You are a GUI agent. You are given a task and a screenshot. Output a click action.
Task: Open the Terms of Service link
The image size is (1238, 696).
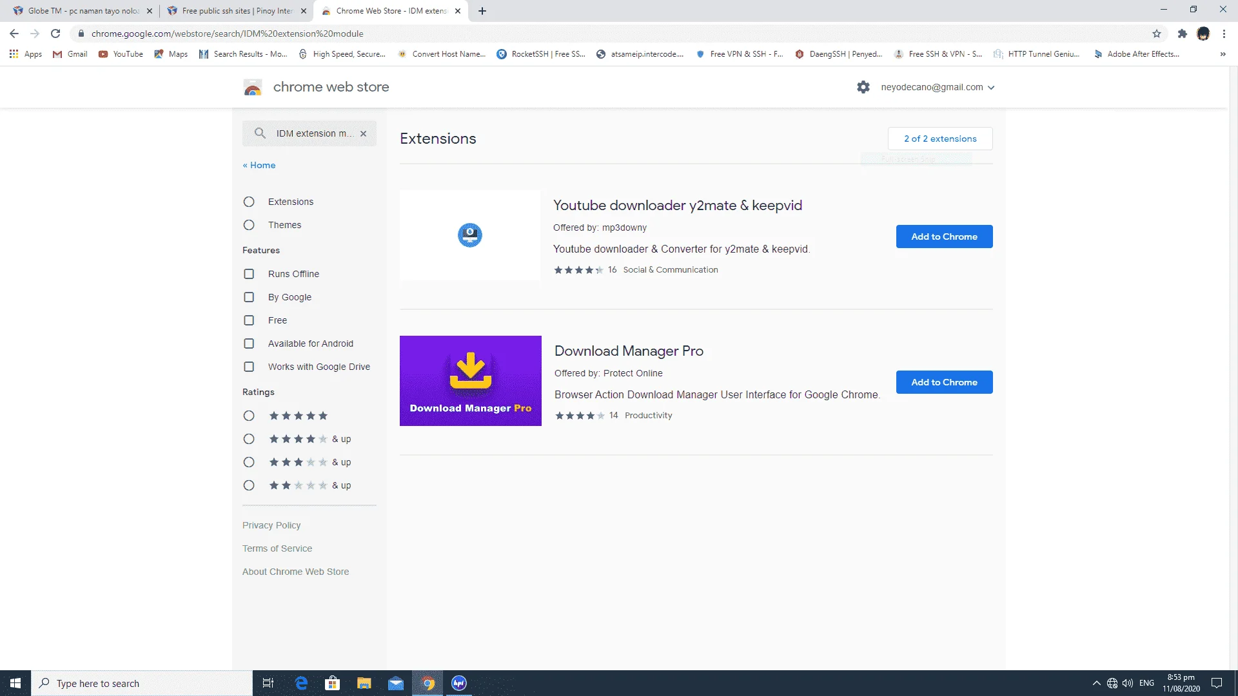[x=277, y=548]
